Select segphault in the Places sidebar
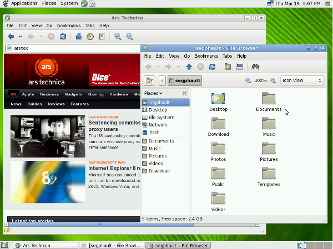This screenshot has width=333, height=249. (x=165, y=103)
